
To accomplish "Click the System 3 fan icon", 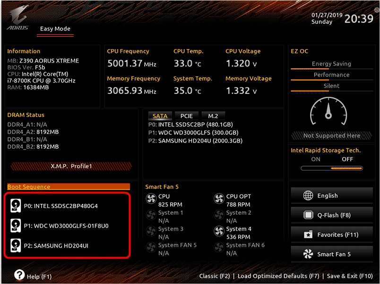I will click(x=151, y=231).
